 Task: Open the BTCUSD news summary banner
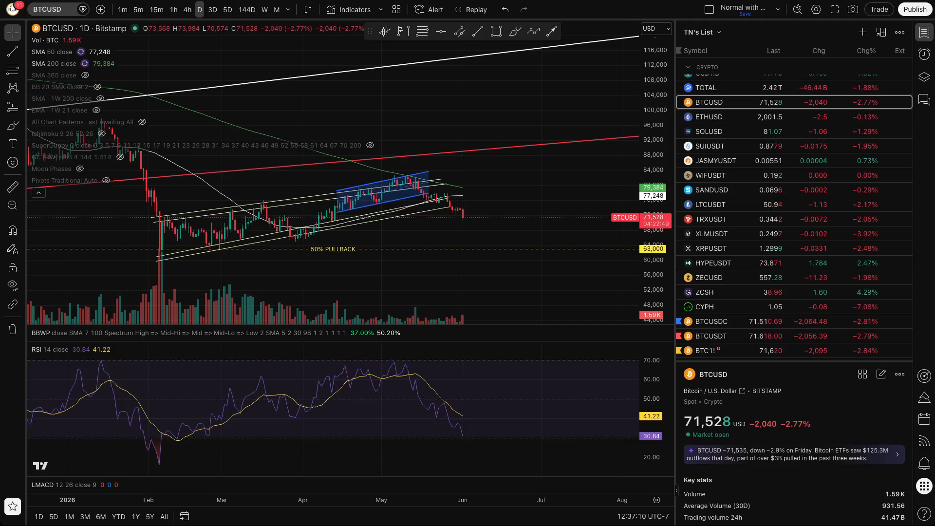794,454
